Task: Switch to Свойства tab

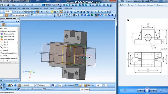Action: pos(48,89)
